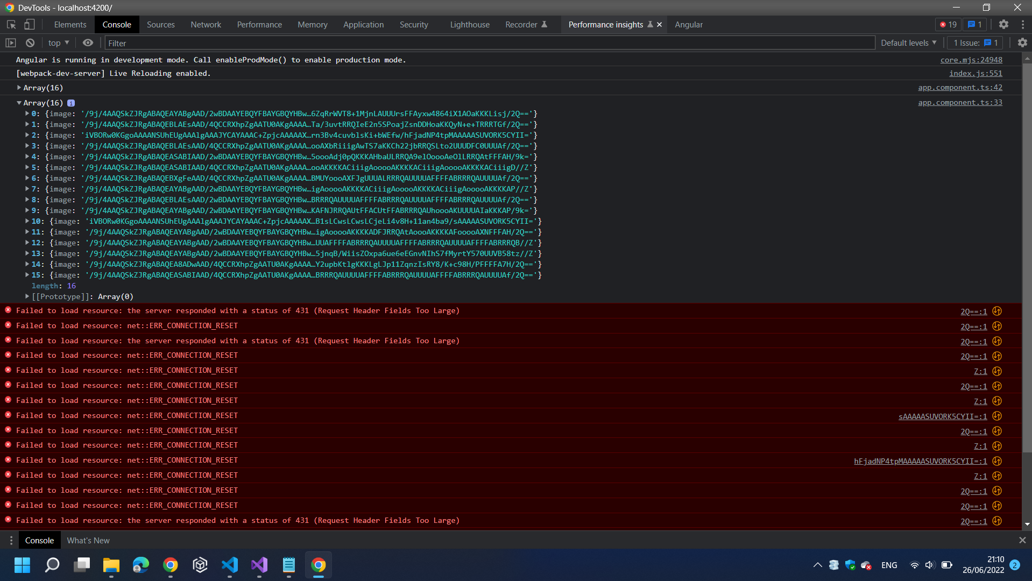This screenshot has height=581, width=1032.
Task: Open sAAAAASUVORK5CYII=:1 resource link
Action: point(943,416)
